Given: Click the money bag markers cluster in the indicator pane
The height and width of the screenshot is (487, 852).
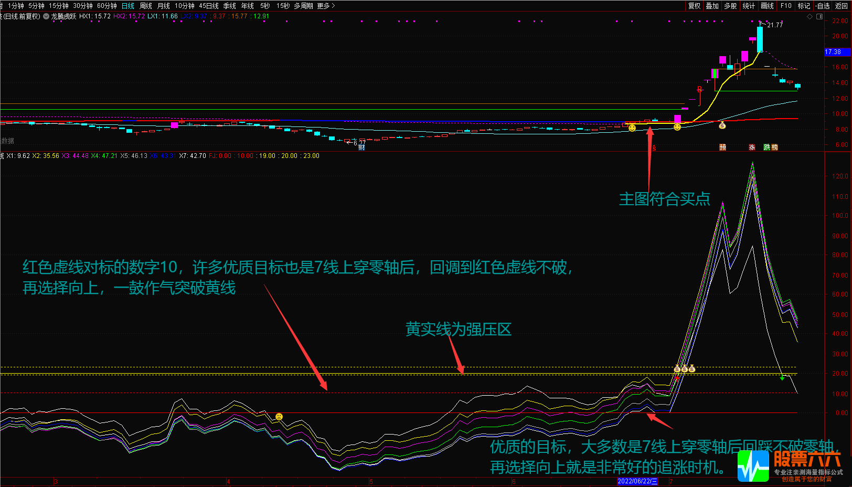Looking at the screenshot, I should tap(684, 369).
